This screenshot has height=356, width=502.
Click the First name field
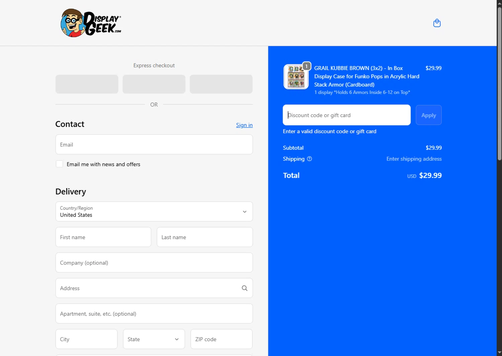[103, 237]
